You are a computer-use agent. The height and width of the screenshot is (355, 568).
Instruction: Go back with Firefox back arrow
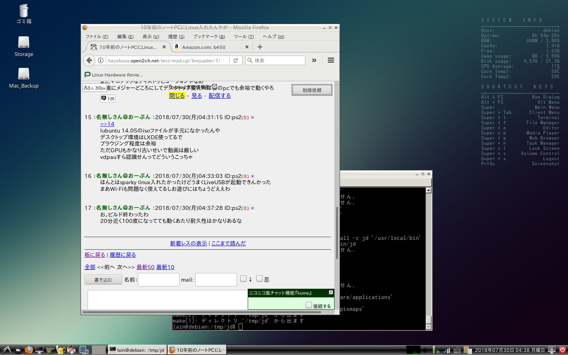[89, 60]
